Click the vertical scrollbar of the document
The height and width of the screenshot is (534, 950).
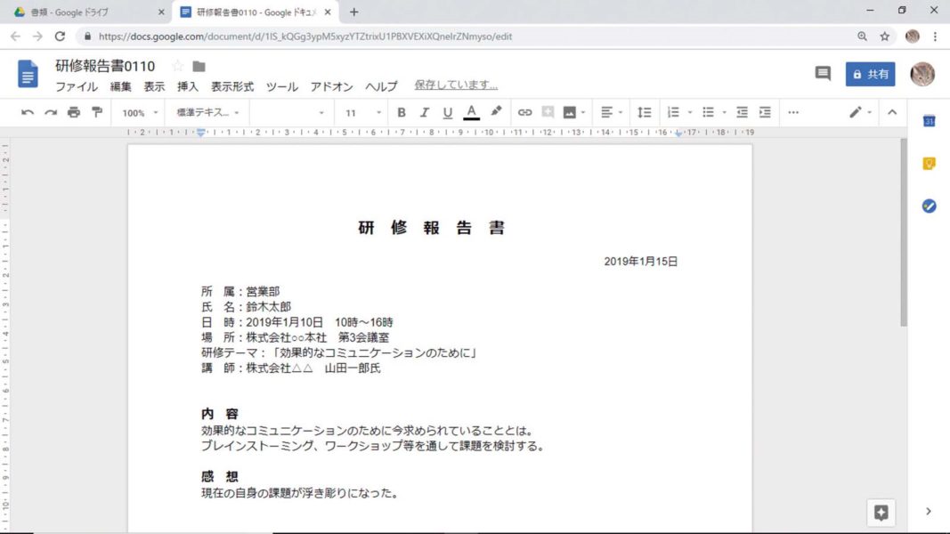click(904, 233)
